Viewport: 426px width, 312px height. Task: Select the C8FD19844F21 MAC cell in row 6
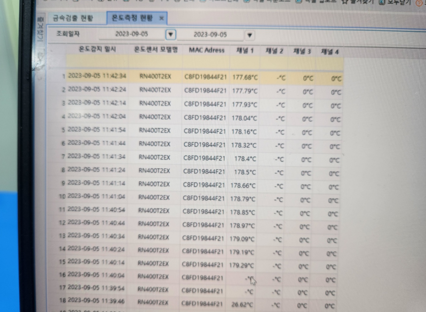205,145
